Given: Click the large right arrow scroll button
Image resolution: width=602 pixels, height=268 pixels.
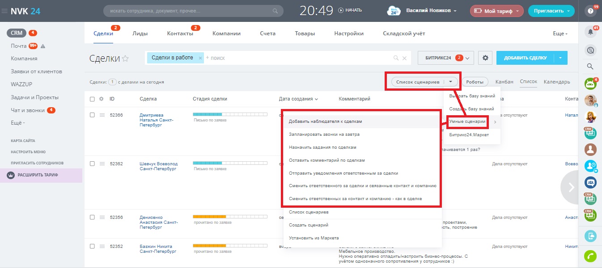Looking at the screenshot, I should [571, 188].
